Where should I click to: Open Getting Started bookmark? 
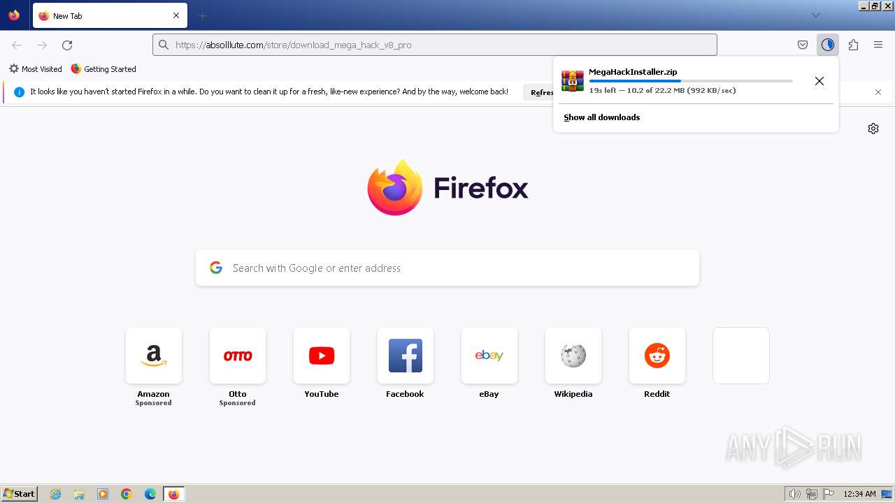[x=103, y=69]
